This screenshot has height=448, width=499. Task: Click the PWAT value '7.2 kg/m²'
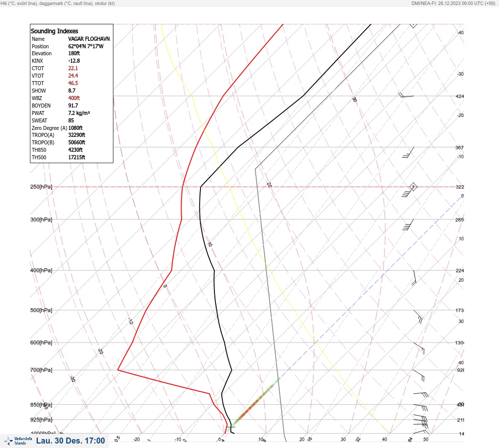pyautogui.click(x=79, y=113)
